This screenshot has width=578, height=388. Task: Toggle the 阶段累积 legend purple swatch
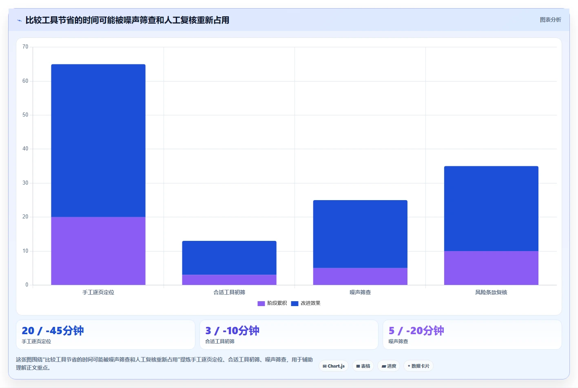261,303
